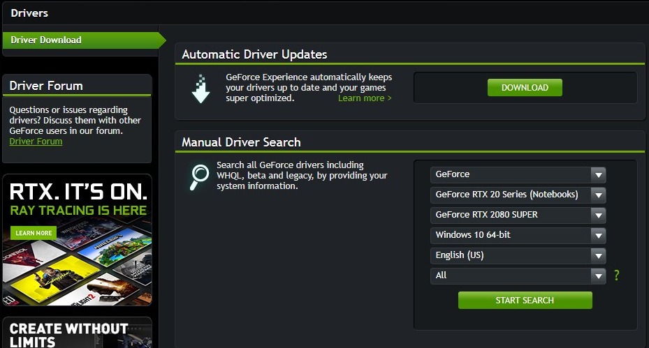
Task: Expand the GeForce RTX 20 Series dropdown
Action: [x=518, y=195]
